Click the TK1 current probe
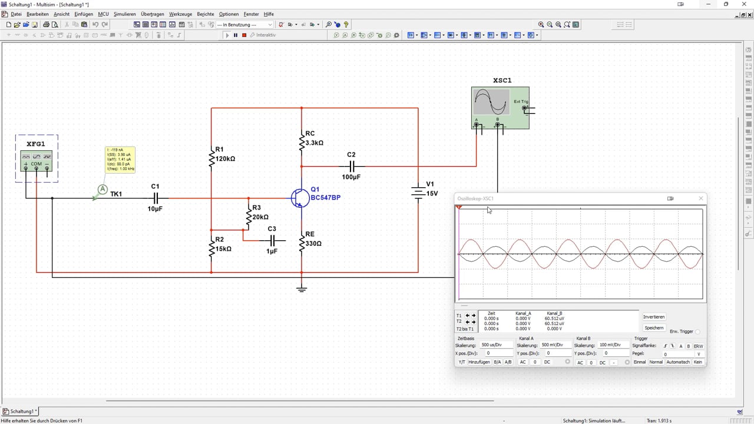Screen dimensions: 754x424 tap(102, 189)
